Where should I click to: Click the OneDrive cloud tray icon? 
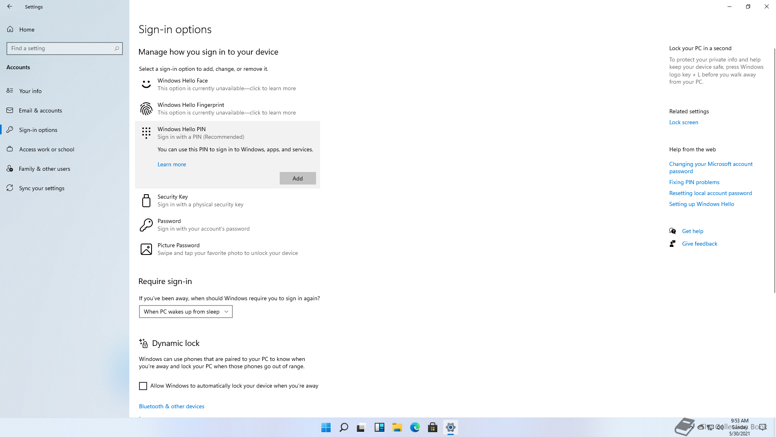(701, 427)
